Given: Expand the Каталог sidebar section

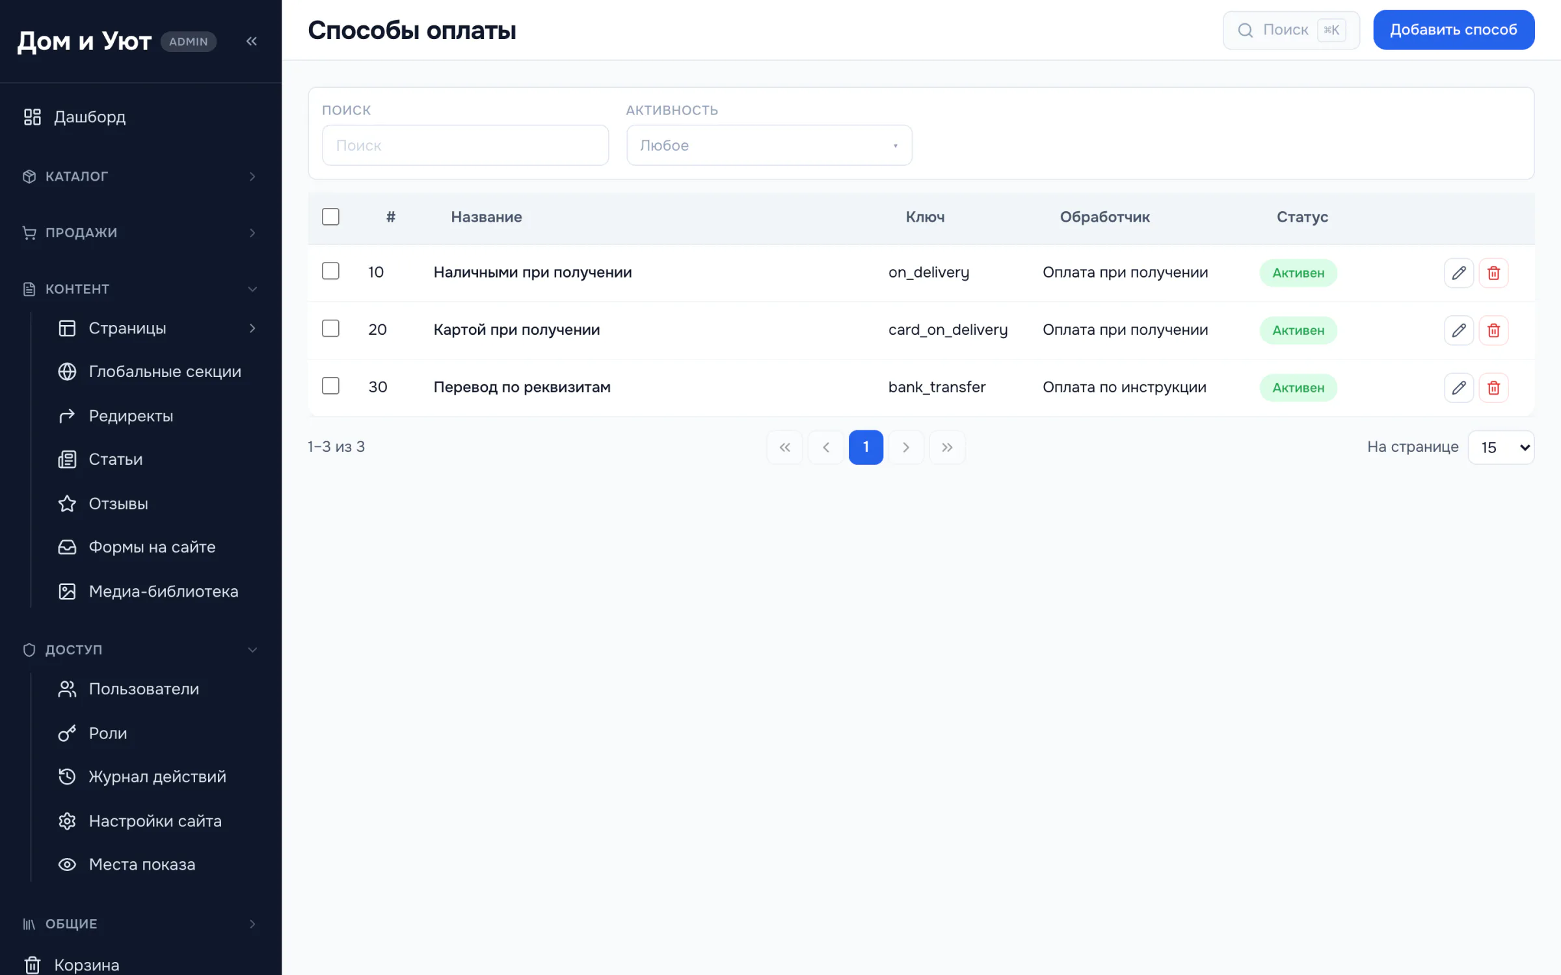Looking at the screenshot, I should [140, 177].
